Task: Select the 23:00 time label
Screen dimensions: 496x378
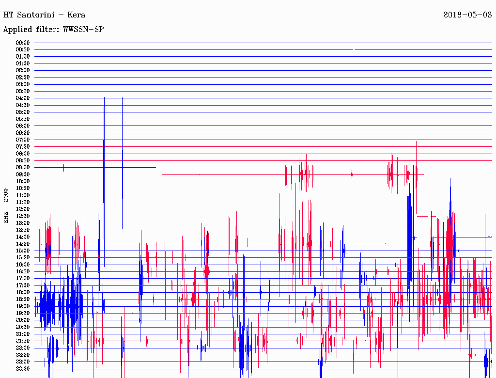Action: 23,362
